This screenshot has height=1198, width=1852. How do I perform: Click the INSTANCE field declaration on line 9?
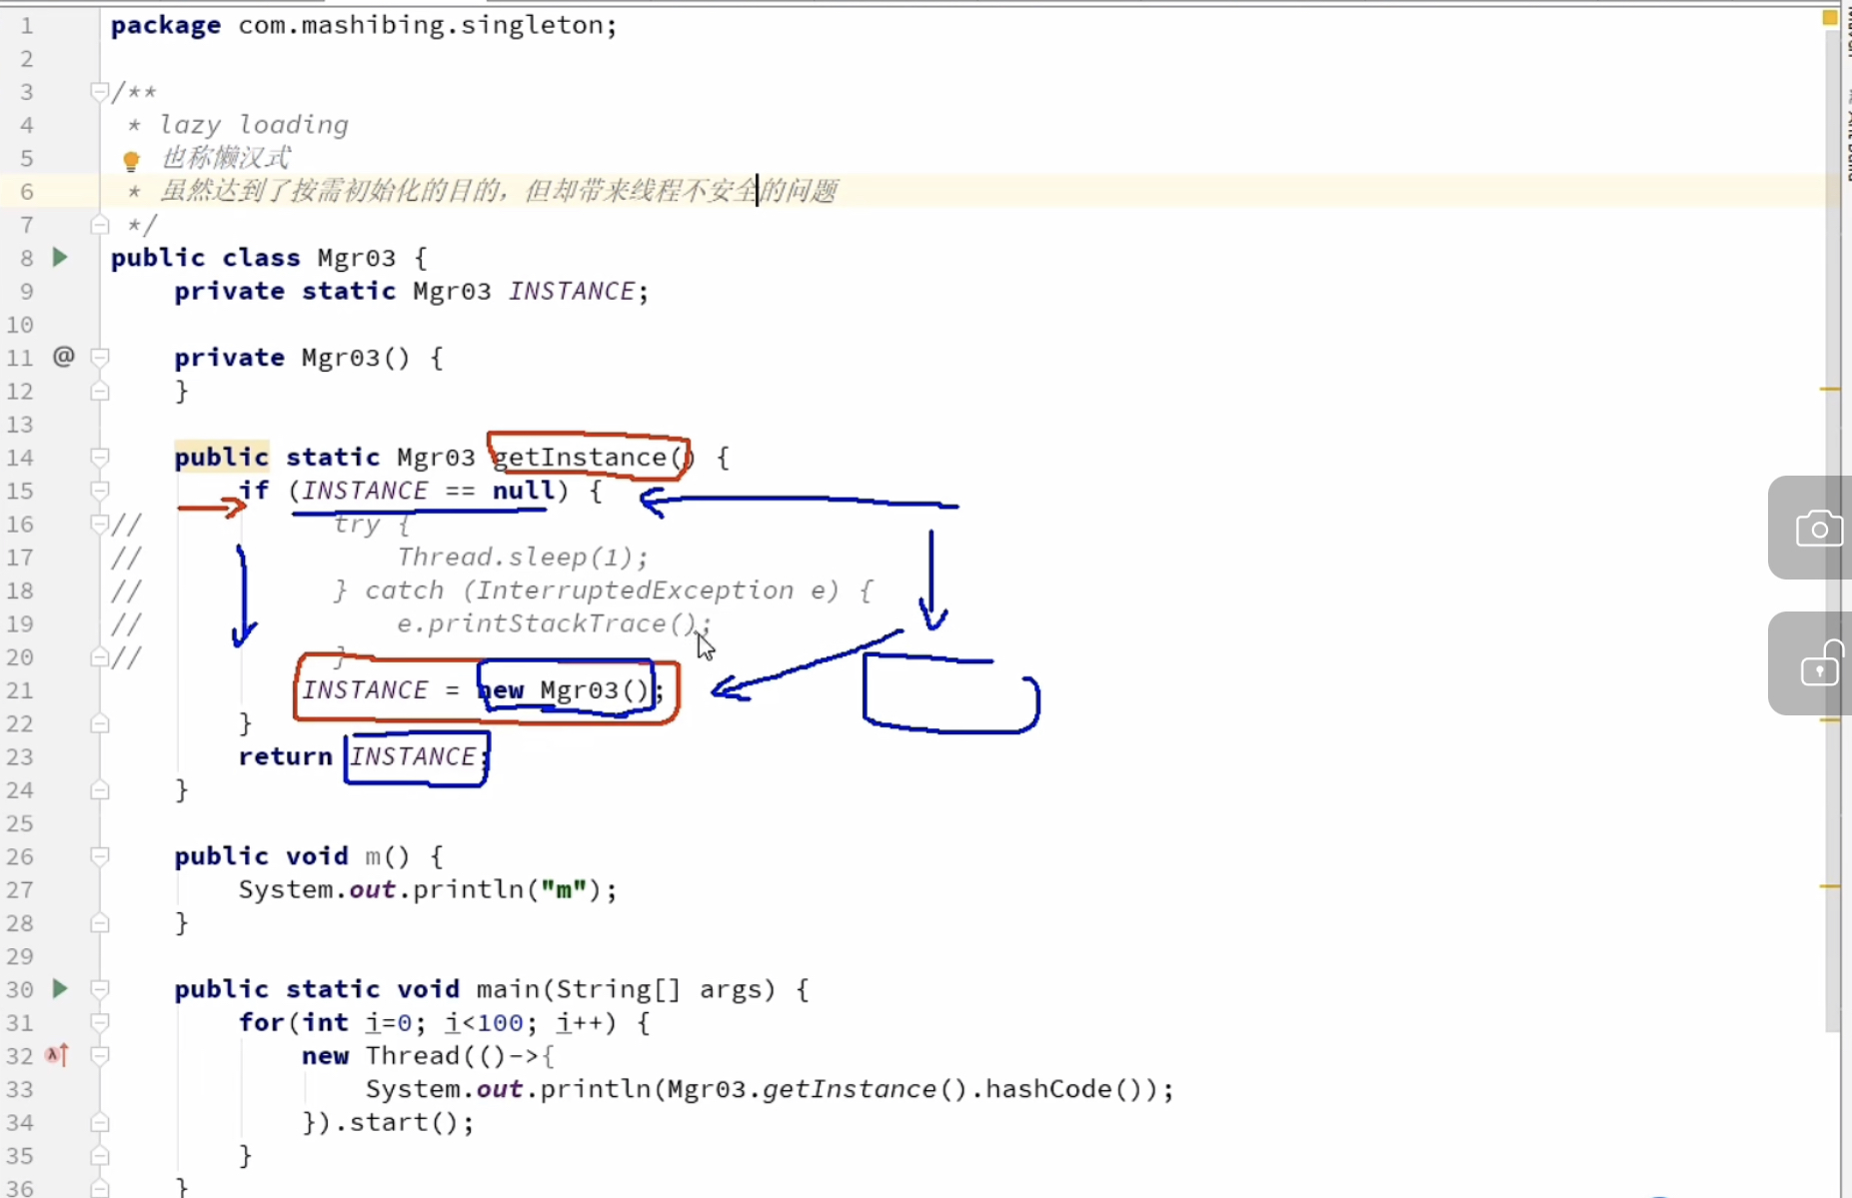pos(571,291)
